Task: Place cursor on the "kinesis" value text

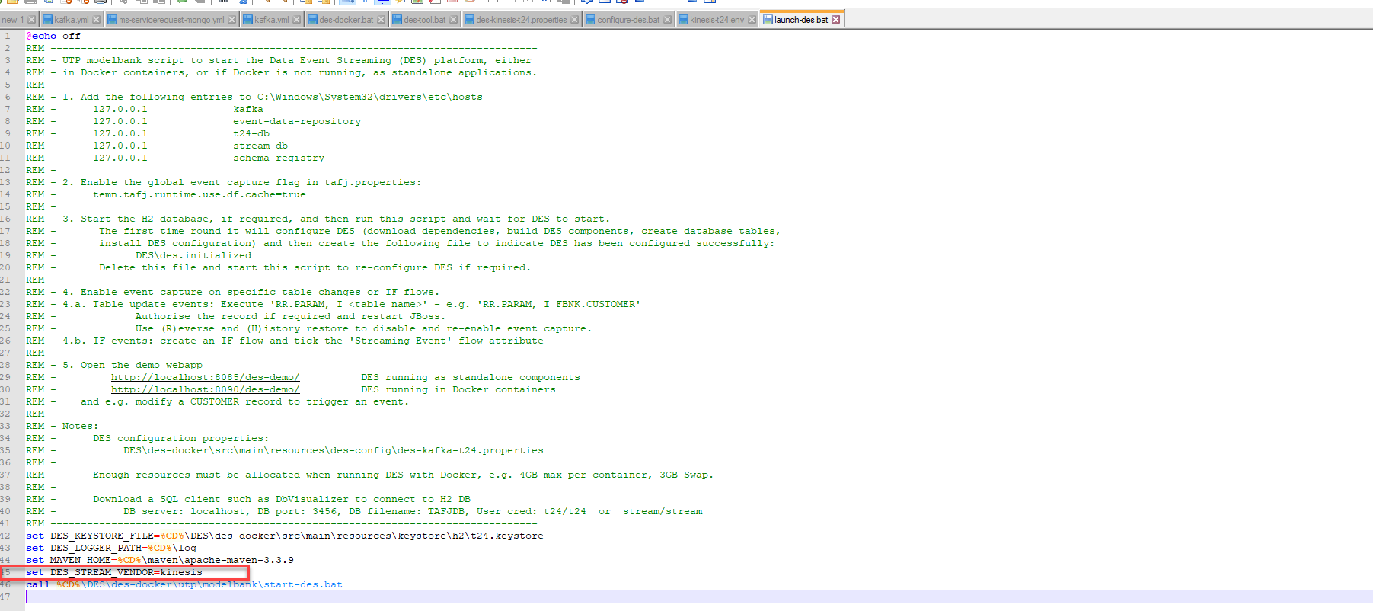Action: point(181,572)
